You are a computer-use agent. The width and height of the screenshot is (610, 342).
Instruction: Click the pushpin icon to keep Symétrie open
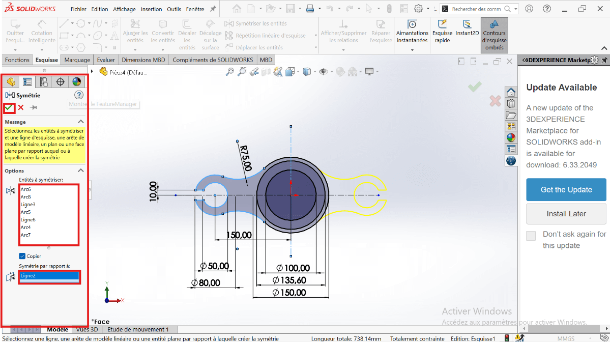point(34,107)
